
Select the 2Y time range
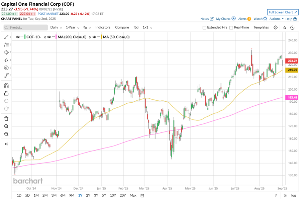pyautogui.click(x=88, y=195)
